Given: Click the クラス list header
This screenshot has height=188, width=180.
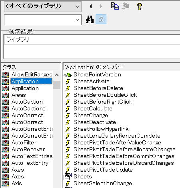Looking at the screenshot, I should (x=31, y=67).
